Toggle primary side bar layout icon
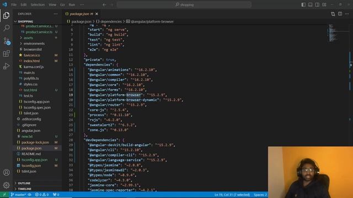 tap(303, 5)
